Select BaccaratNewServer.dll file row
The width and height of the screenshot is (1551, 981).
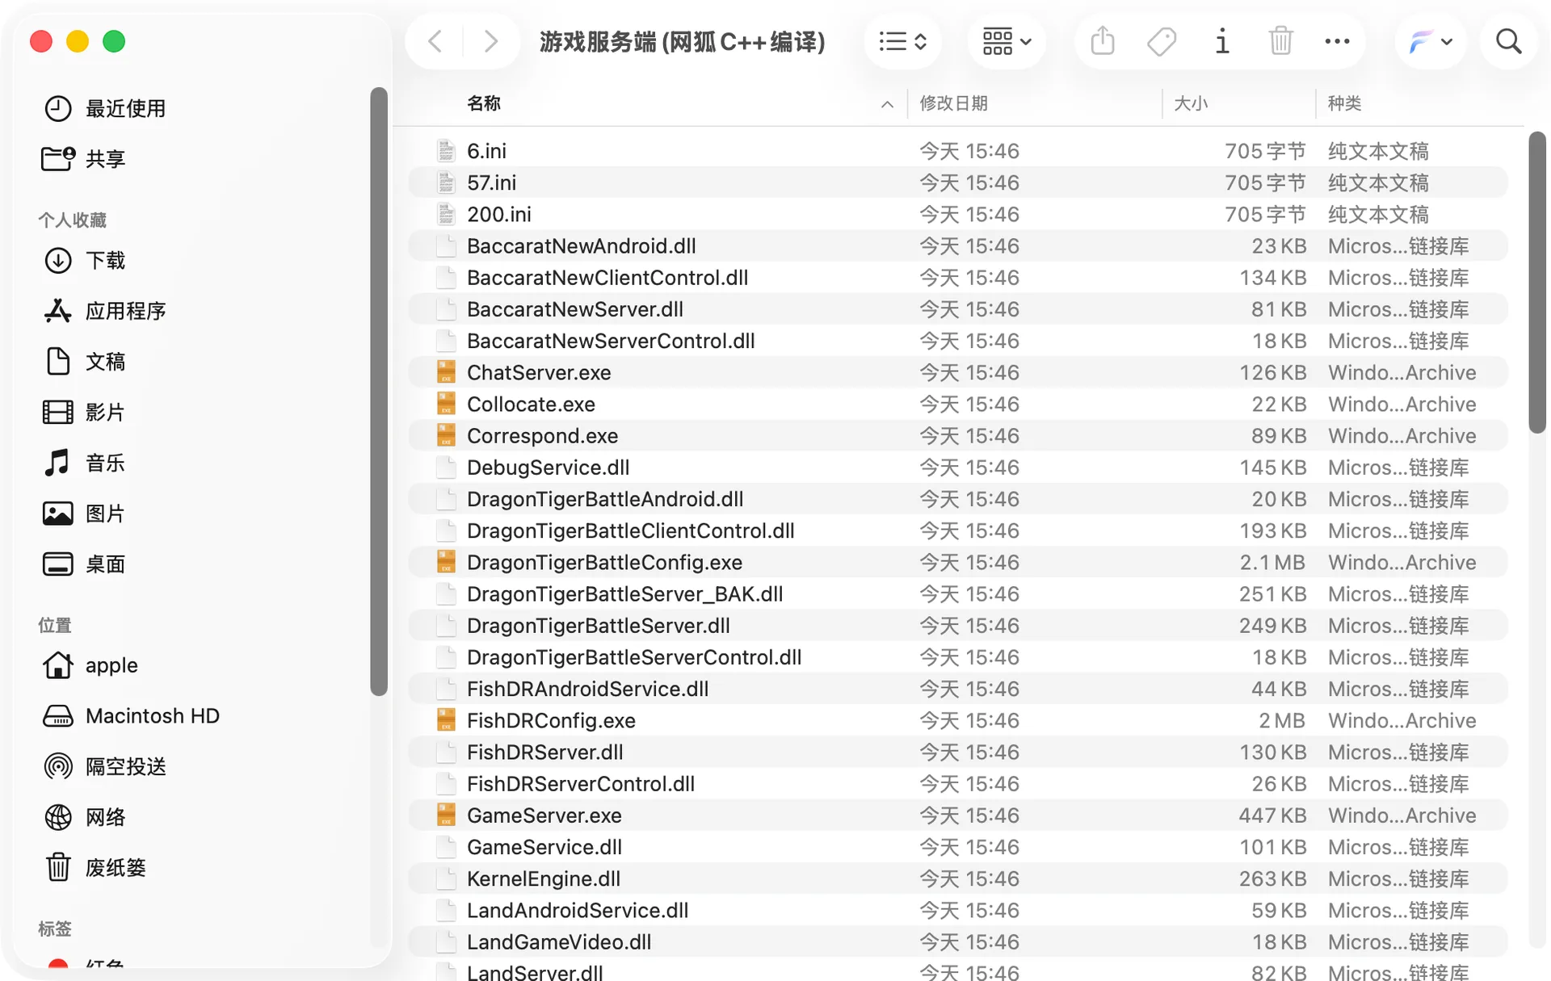[958, 309]
